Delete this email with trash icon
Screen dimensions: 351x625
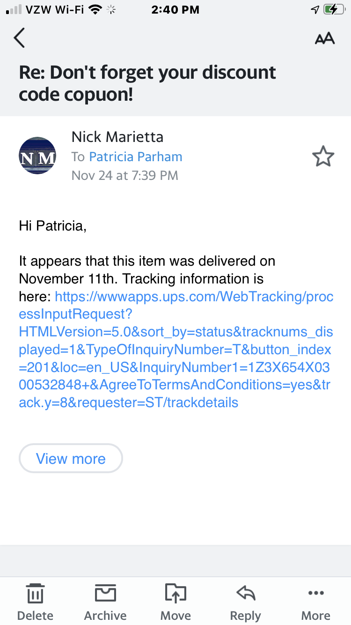click(35, 602)
